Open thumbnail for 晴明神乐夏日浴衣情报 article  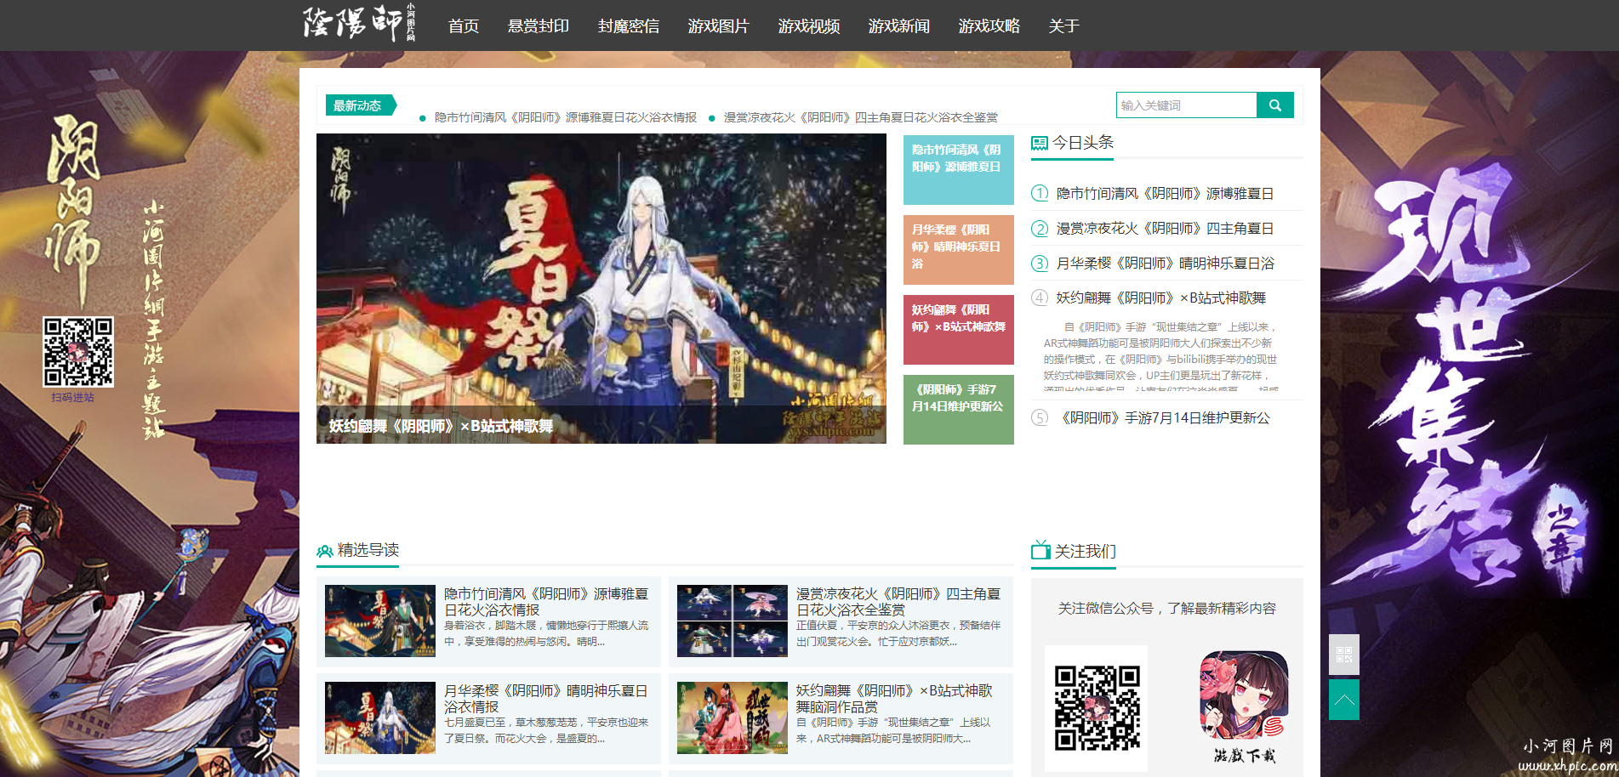pos(380,717)
